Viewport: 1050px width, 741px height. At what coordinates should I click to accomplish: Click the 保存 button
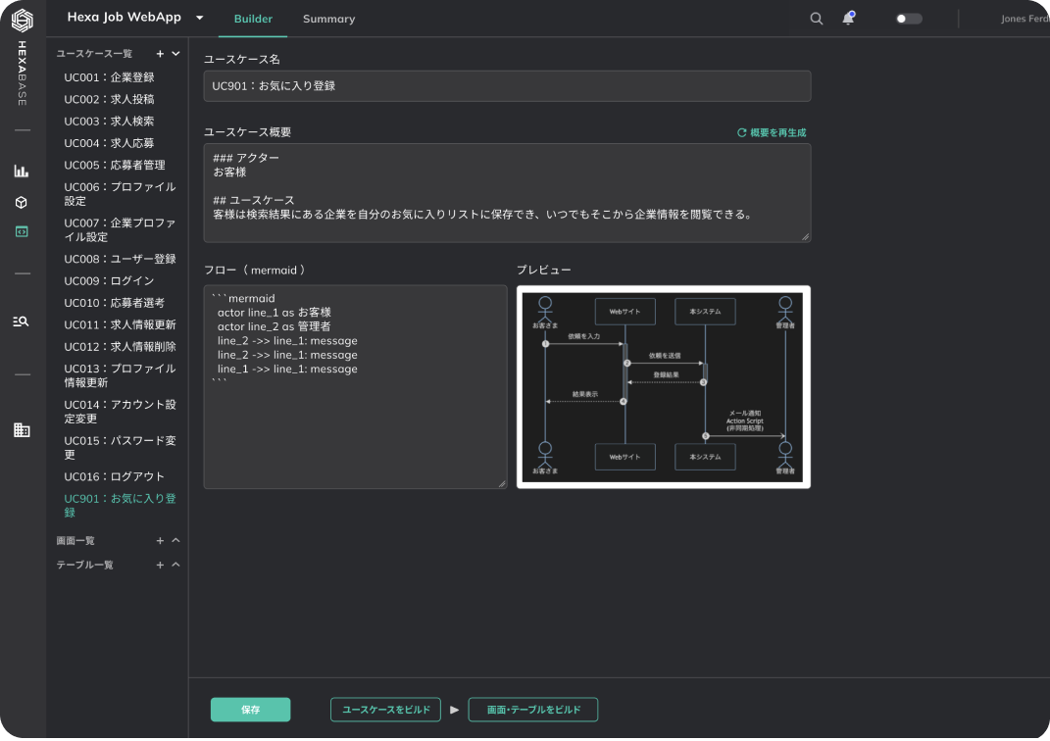[250, 710]
